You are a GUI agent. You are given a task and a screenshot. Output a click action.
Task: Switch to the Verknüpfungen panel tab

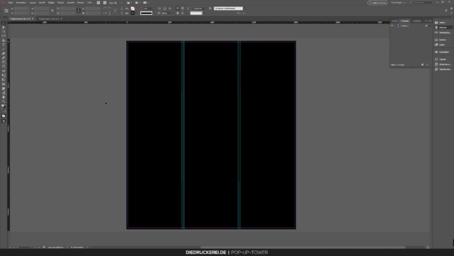[x=417, y=21]
